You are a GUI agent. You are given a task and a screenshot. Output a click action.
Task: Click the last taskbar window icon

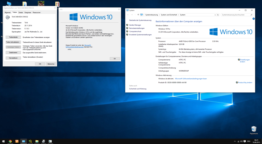click(50, 141)
